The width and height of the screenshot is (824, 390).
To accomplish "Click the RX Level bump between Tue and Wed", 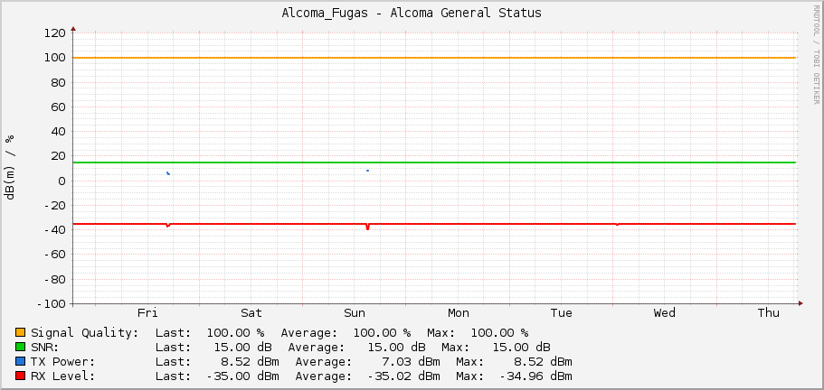I will [618, 225].
